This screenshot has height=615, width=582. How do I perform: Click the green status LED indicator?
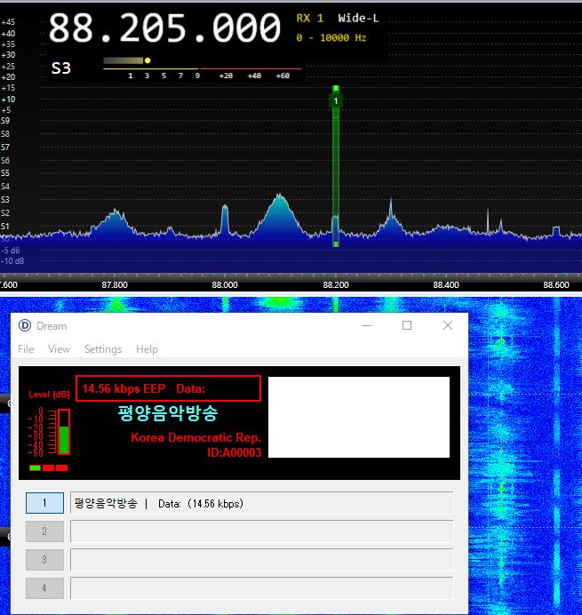coord(35,467)
